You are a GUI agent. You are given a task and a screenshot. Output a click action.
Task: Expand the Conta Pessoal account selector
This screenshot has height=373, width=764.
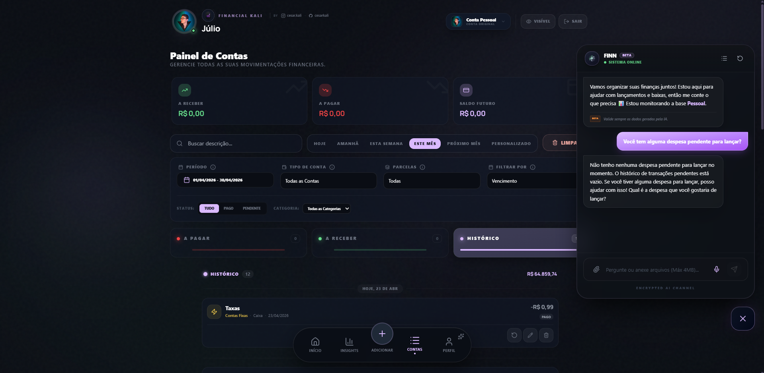[x=478, y=21]
